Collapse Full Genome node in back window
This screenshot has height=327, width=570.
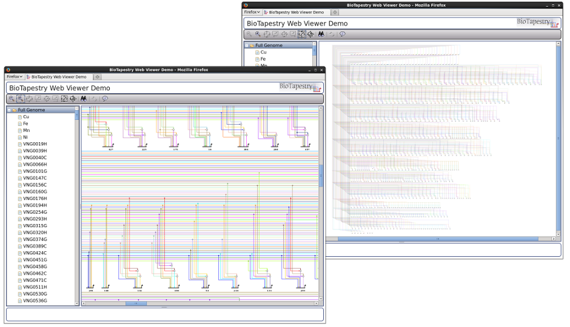(x=247, y=45)
